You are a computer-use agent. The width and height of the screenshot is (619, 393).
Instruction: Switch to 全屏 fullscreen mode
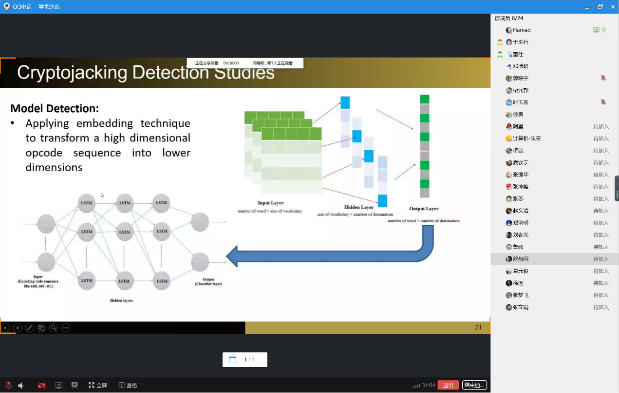[x=97, y=385]
